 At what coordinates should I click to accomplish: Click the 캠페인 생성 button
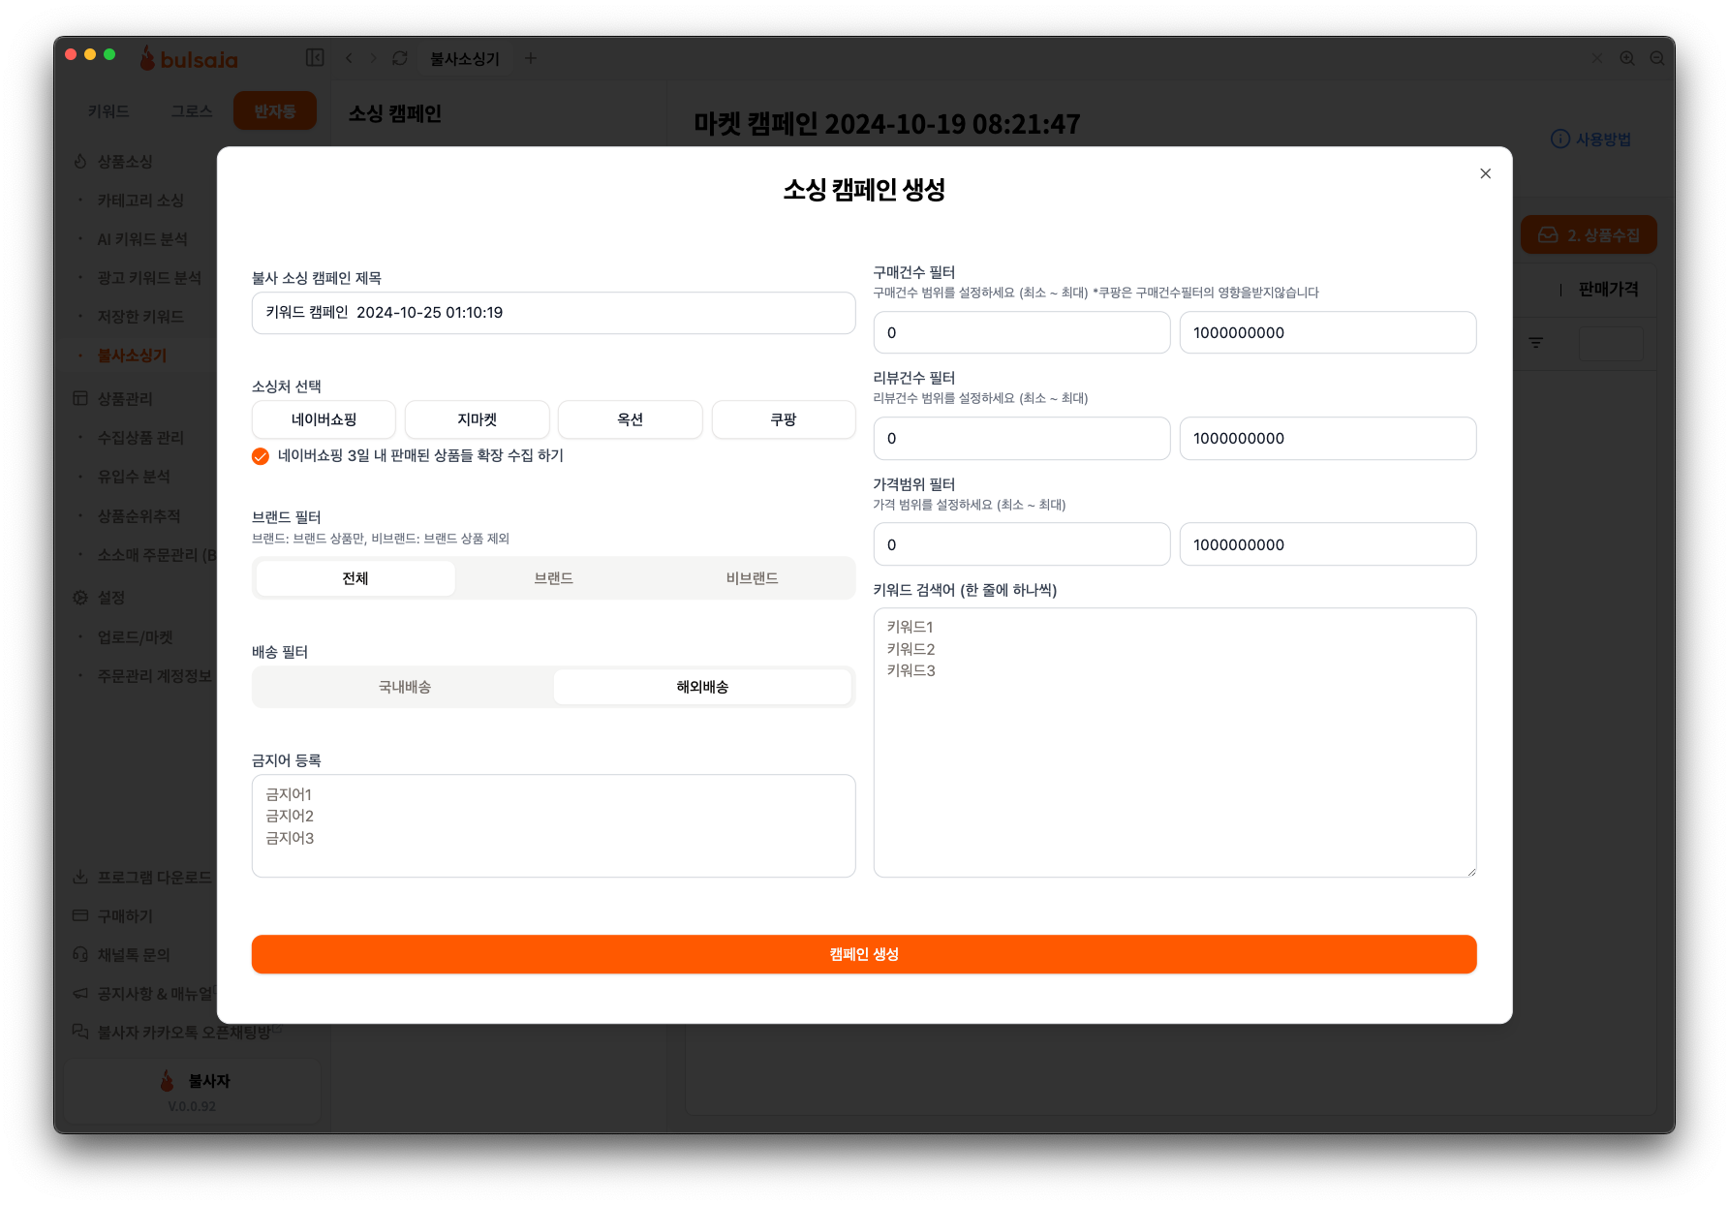(864, 954)
